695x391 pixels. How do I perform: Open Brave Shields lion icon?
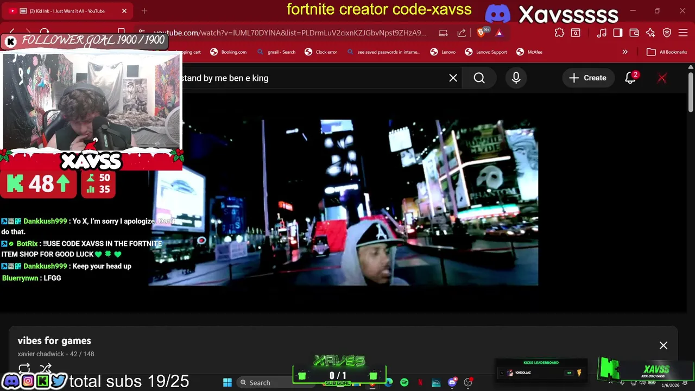(481, 33)
